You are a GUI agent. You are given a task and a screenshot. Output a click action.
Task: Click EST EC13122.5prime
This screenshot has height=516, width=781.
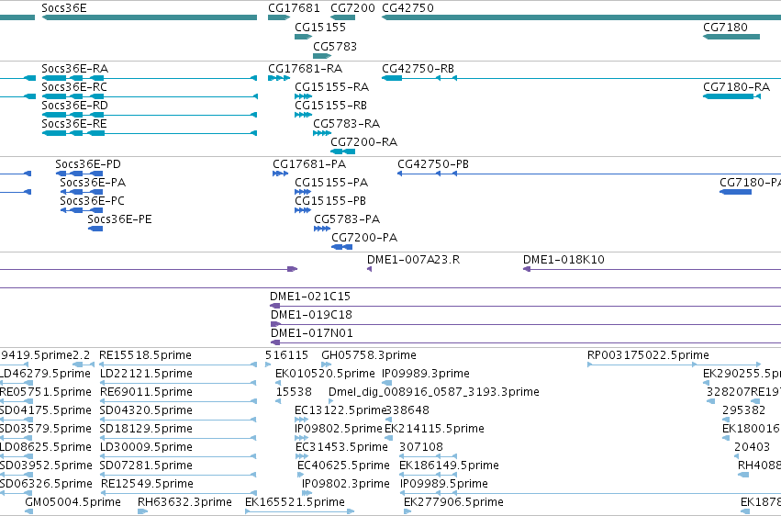click(301, 420)
